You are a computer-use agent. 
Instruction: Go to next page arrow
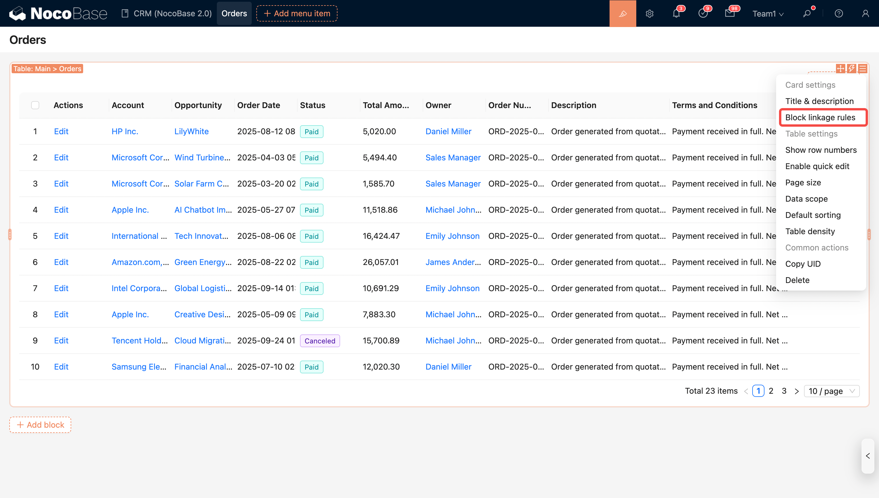pos(796,391)
